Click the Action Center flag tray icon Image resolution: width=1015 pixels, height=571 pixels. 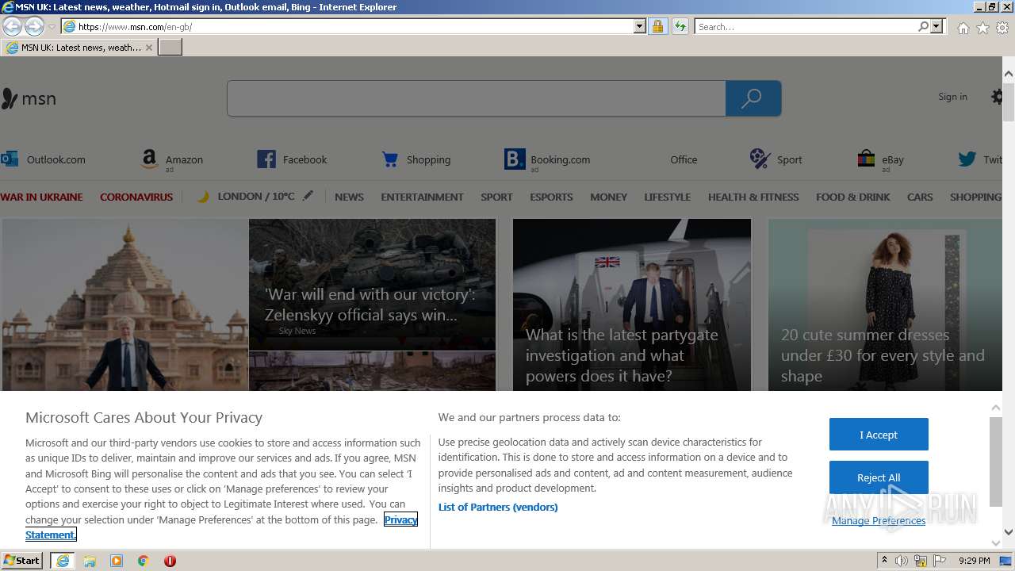click(x=940, y=561)
